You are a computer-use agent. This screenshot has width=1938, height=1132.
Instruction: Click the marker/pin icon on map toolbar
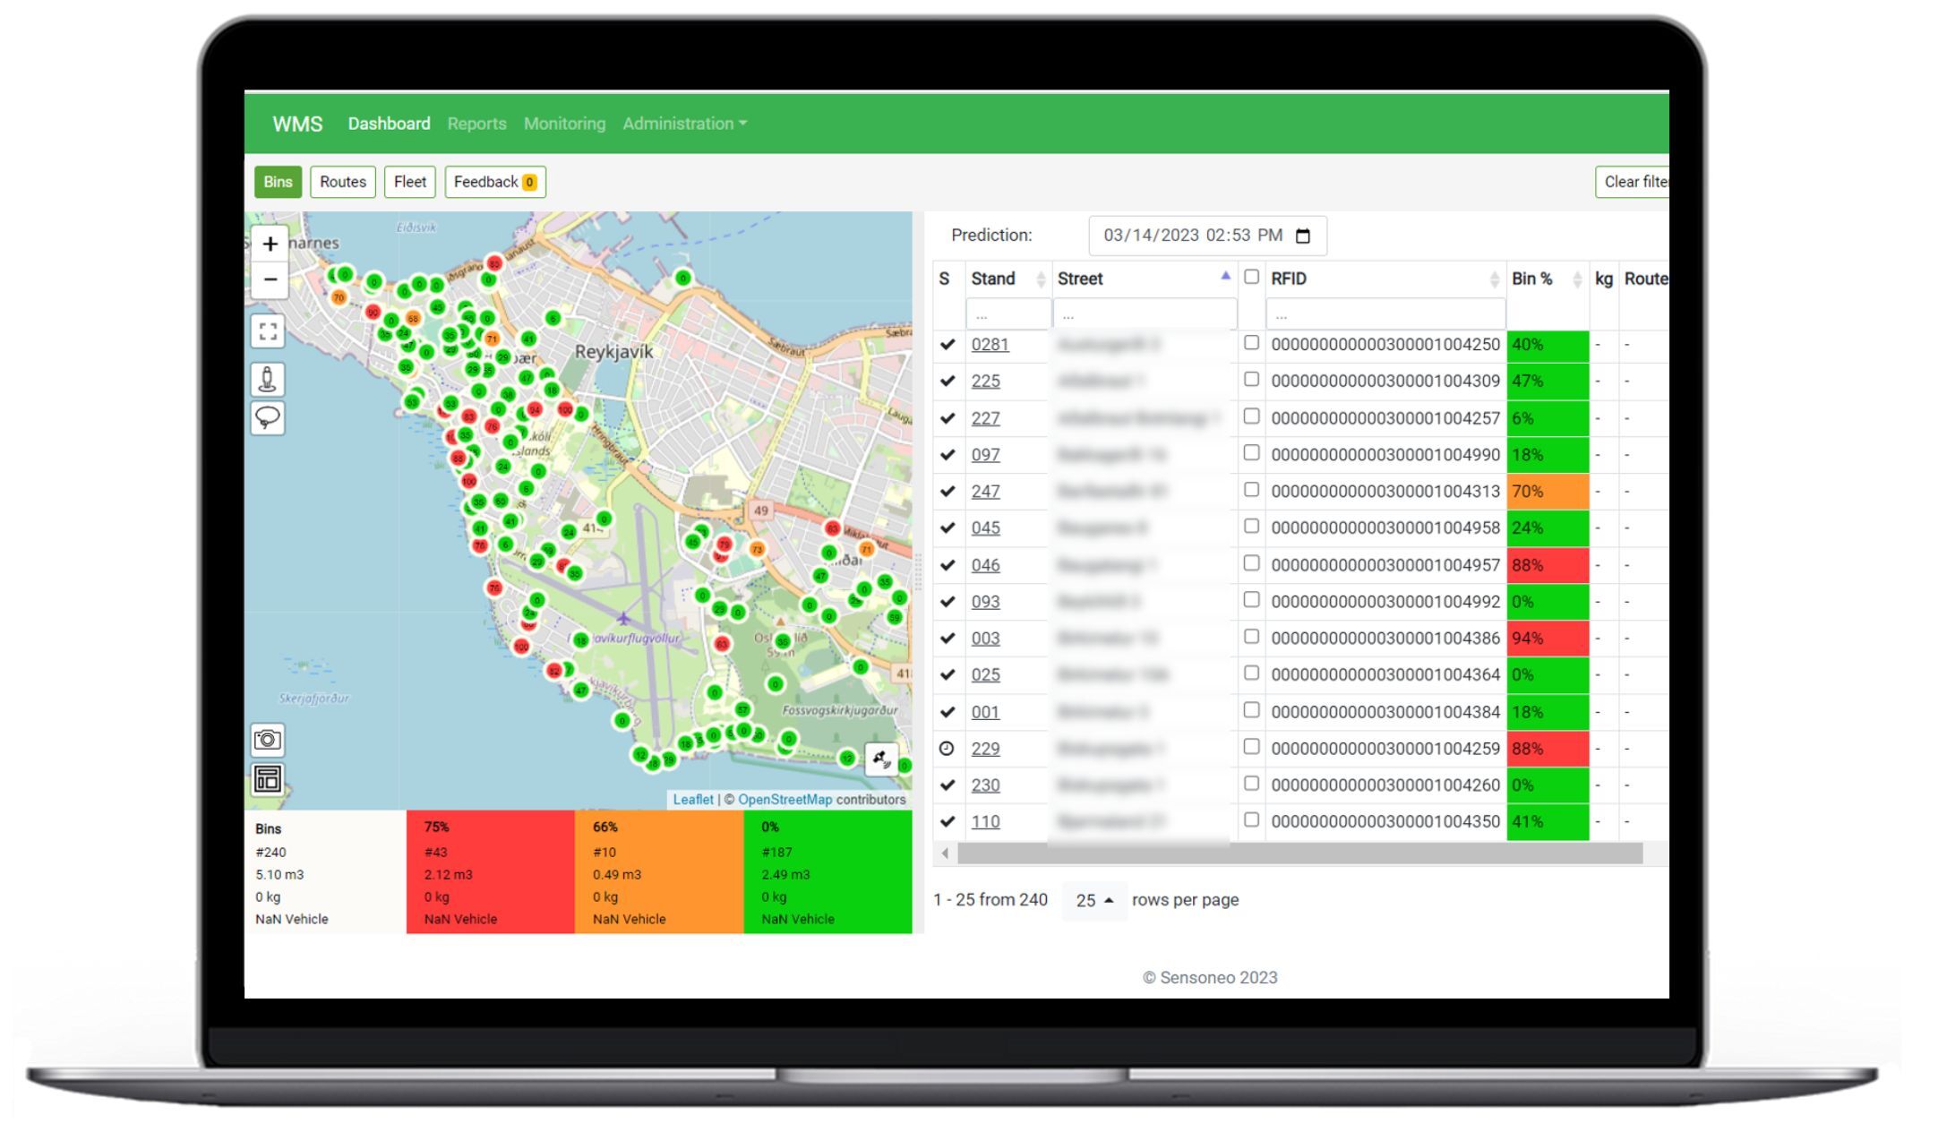click(x=268, y=377)
